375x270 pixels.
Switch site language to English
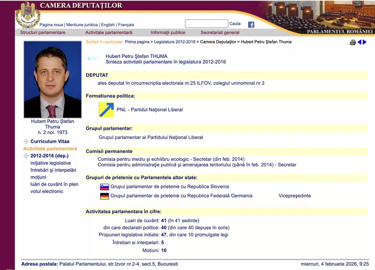pos(108,25)
